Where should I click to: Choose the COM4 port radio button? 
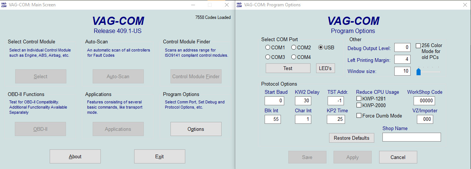pyautogui.click(x=293, y=57)
